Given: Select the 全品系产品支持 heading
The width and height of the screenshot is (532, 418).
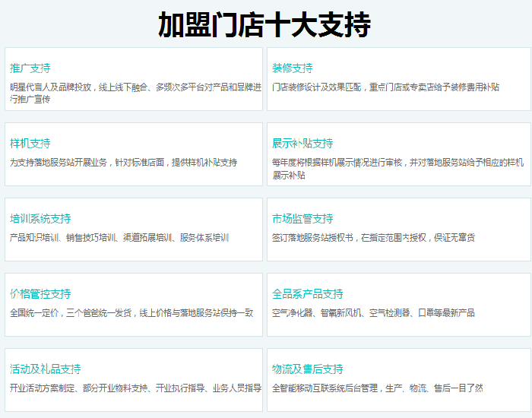Looking at the screenshot, I should [308, 294].
